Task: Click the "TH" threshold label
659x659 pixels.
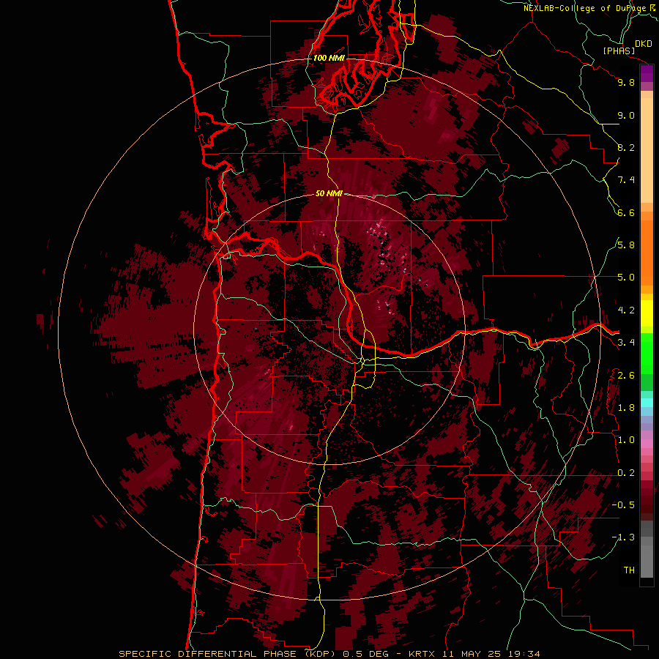Action: click(x=629, y=570)
